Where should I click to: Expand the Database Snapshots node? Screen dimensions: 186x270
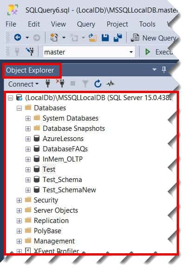point(28,128)
